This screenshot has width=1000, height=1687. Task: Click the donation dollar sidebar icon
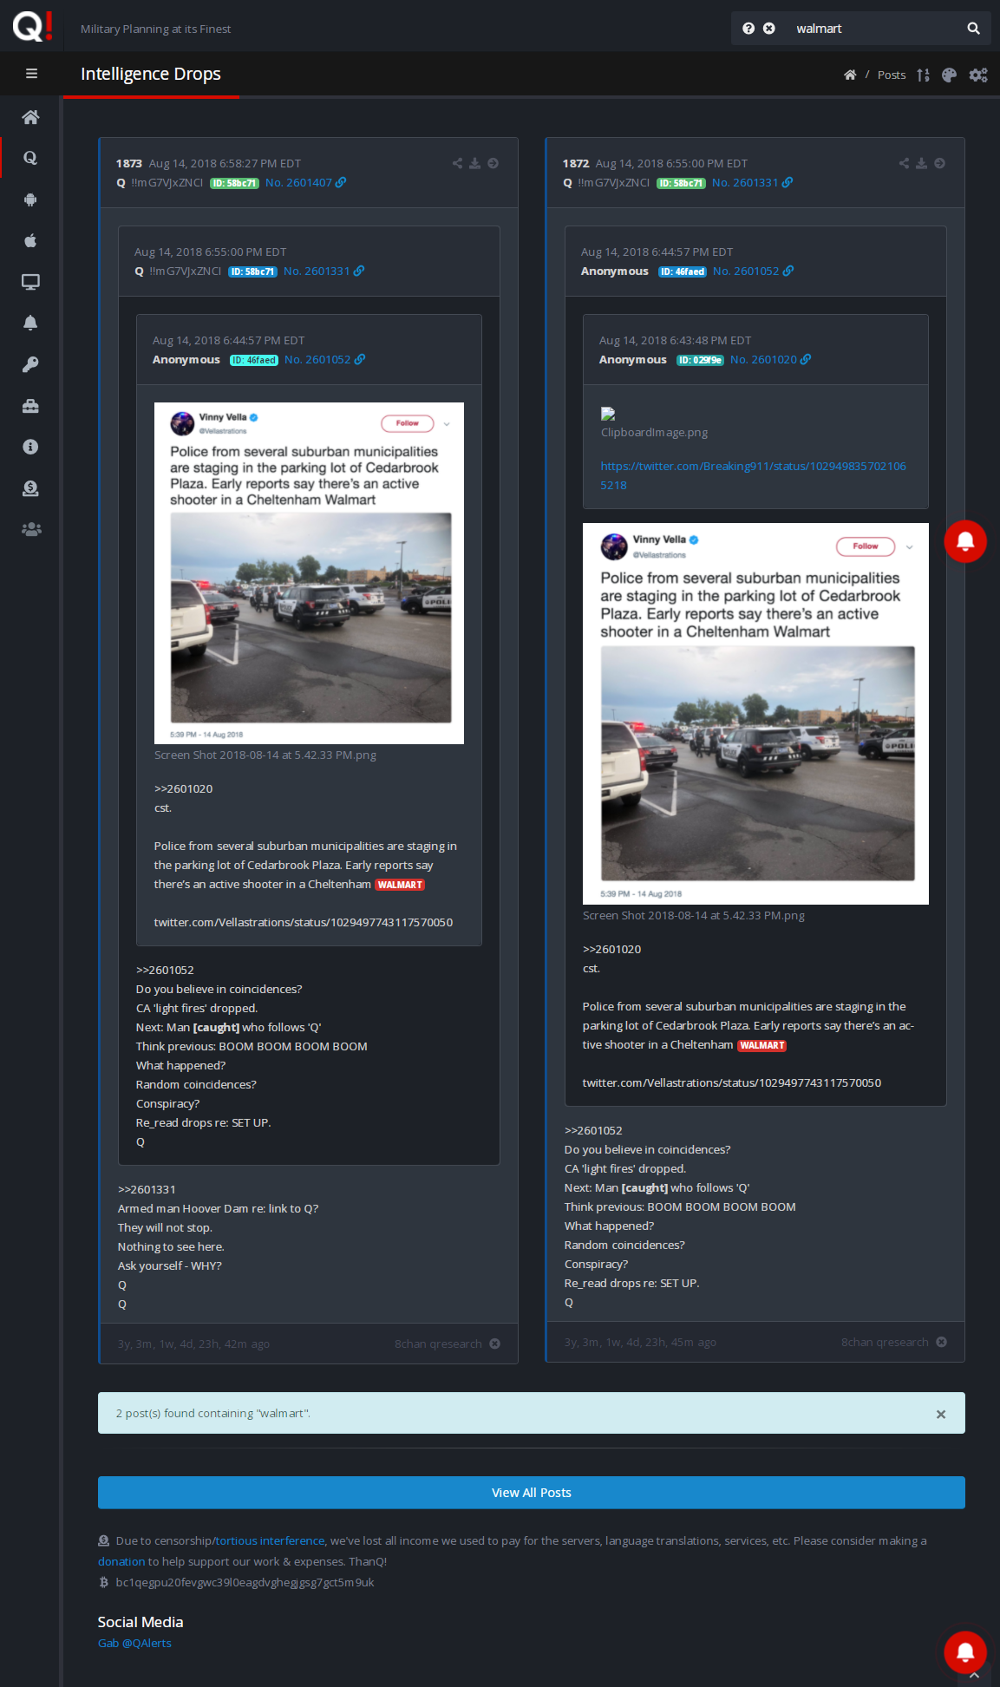tap(30, 488)
